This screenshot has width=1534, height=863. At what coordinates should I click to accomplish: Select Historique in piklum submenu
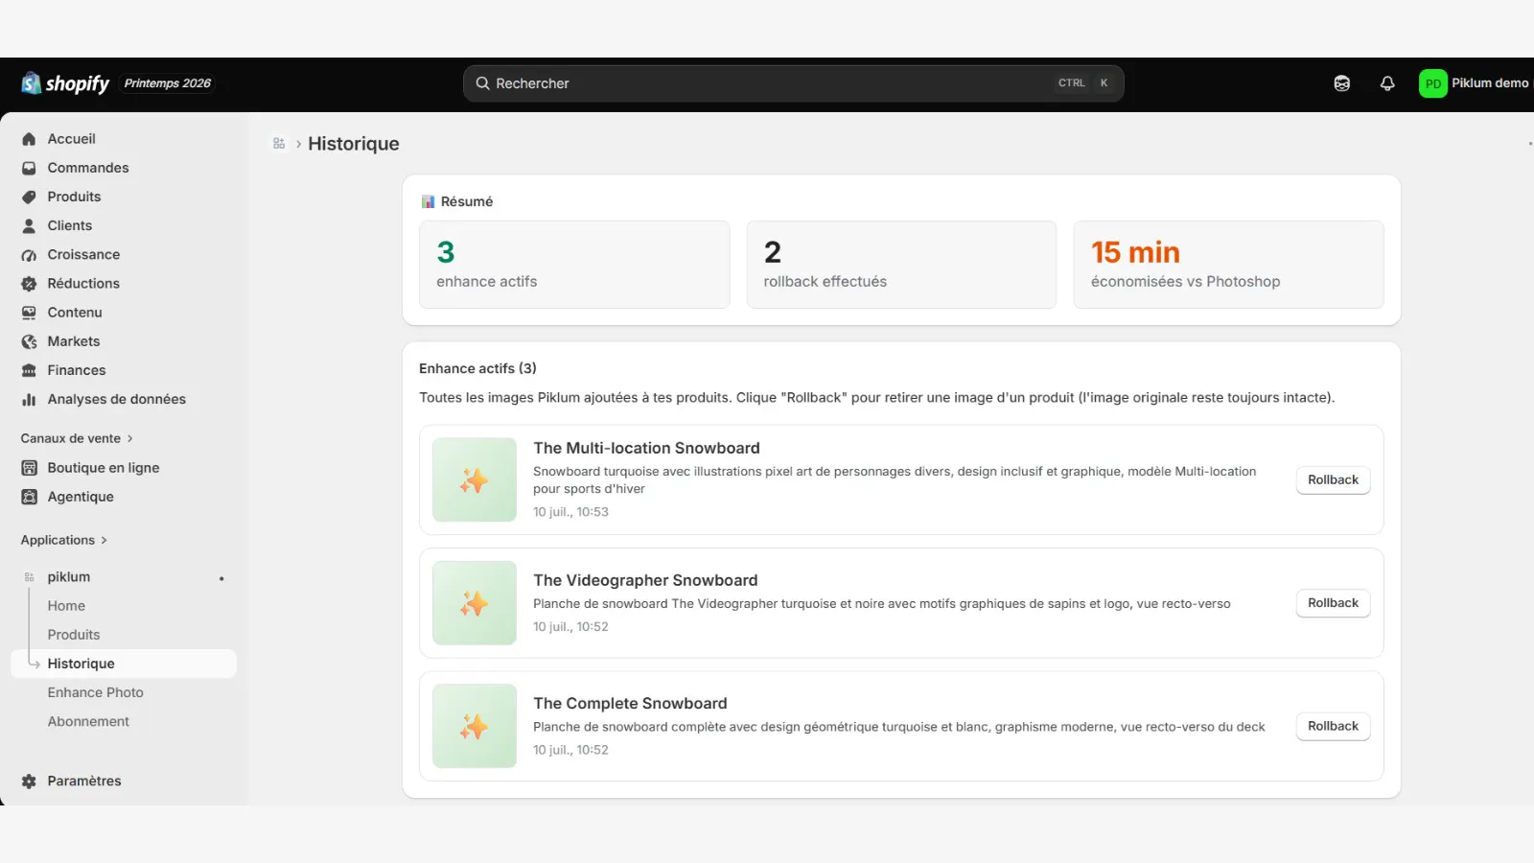124,664
